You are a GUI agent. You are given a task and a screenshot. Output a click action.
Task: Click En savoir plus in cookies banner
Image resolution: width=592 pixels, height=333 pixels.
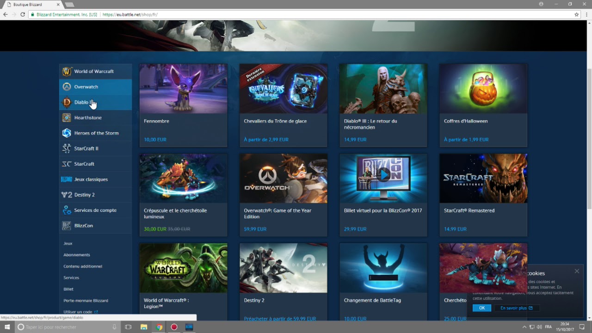pyautogui.click(x=516, y=308)
